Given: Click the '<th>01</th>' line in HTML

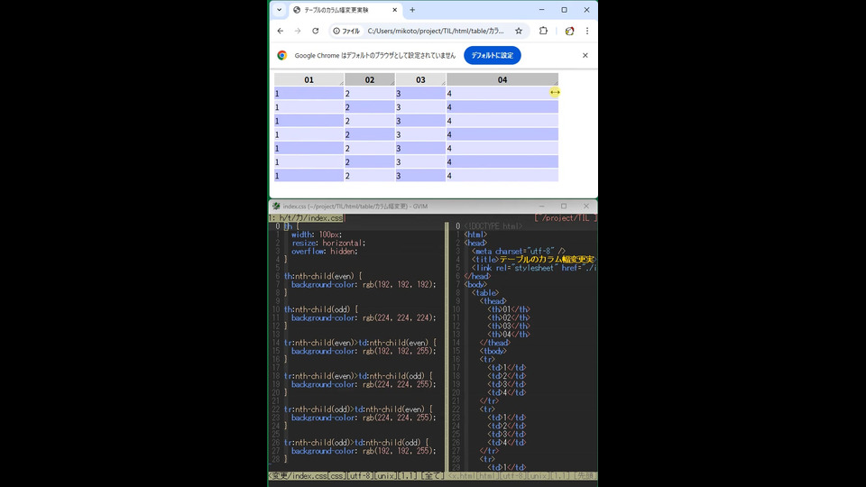Looking at the screenshot, I should pos(509,309).
